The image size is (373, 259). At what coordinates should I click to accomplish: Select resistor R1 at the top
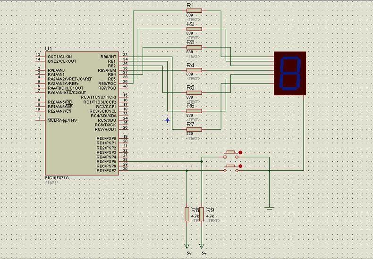click(x=194, y=10)
